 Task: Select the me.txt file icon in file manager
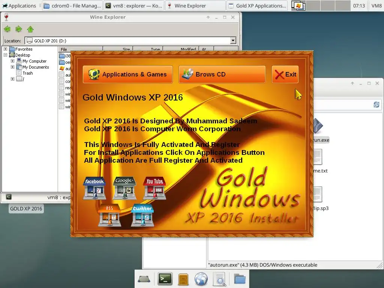pos(318,157)
